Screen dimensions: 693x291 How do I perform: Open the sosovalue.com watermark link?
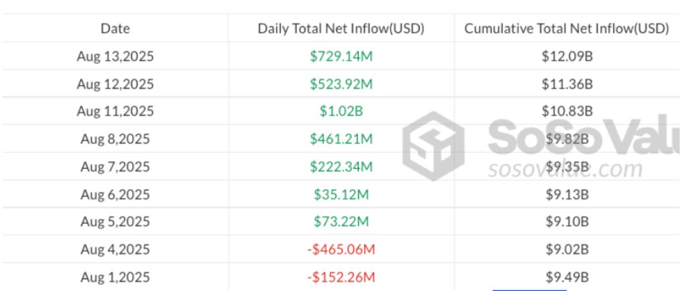pos(565,169)
